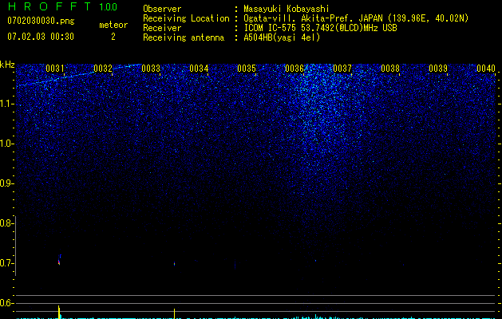Click time marker 0033

(x=151, y=69)
